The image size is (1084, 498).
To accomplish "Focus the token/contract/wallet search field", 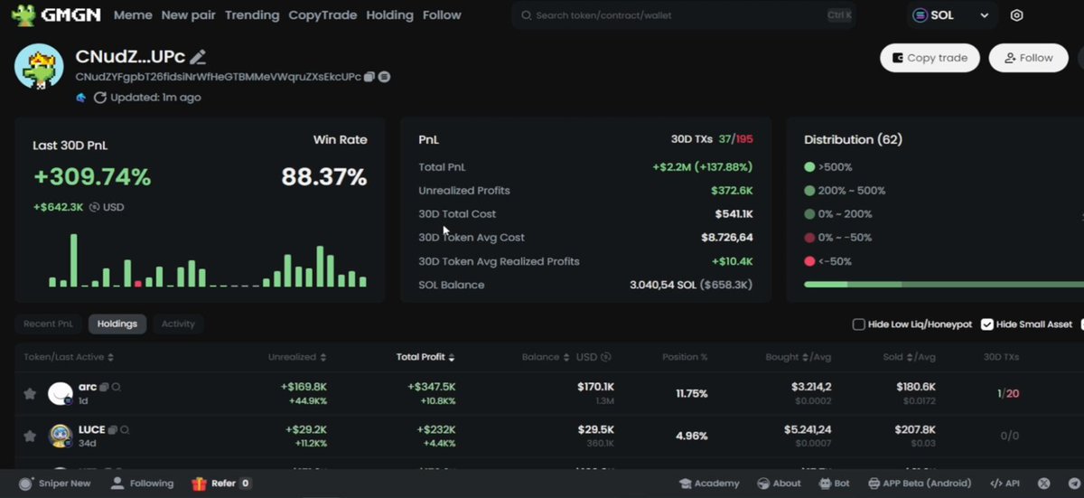I will 686,15.
